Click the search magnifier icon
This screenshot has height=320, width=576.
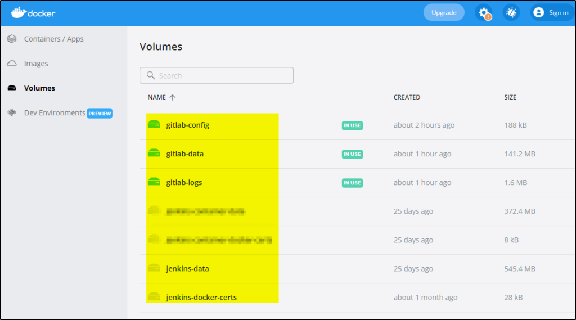(151, 75)
